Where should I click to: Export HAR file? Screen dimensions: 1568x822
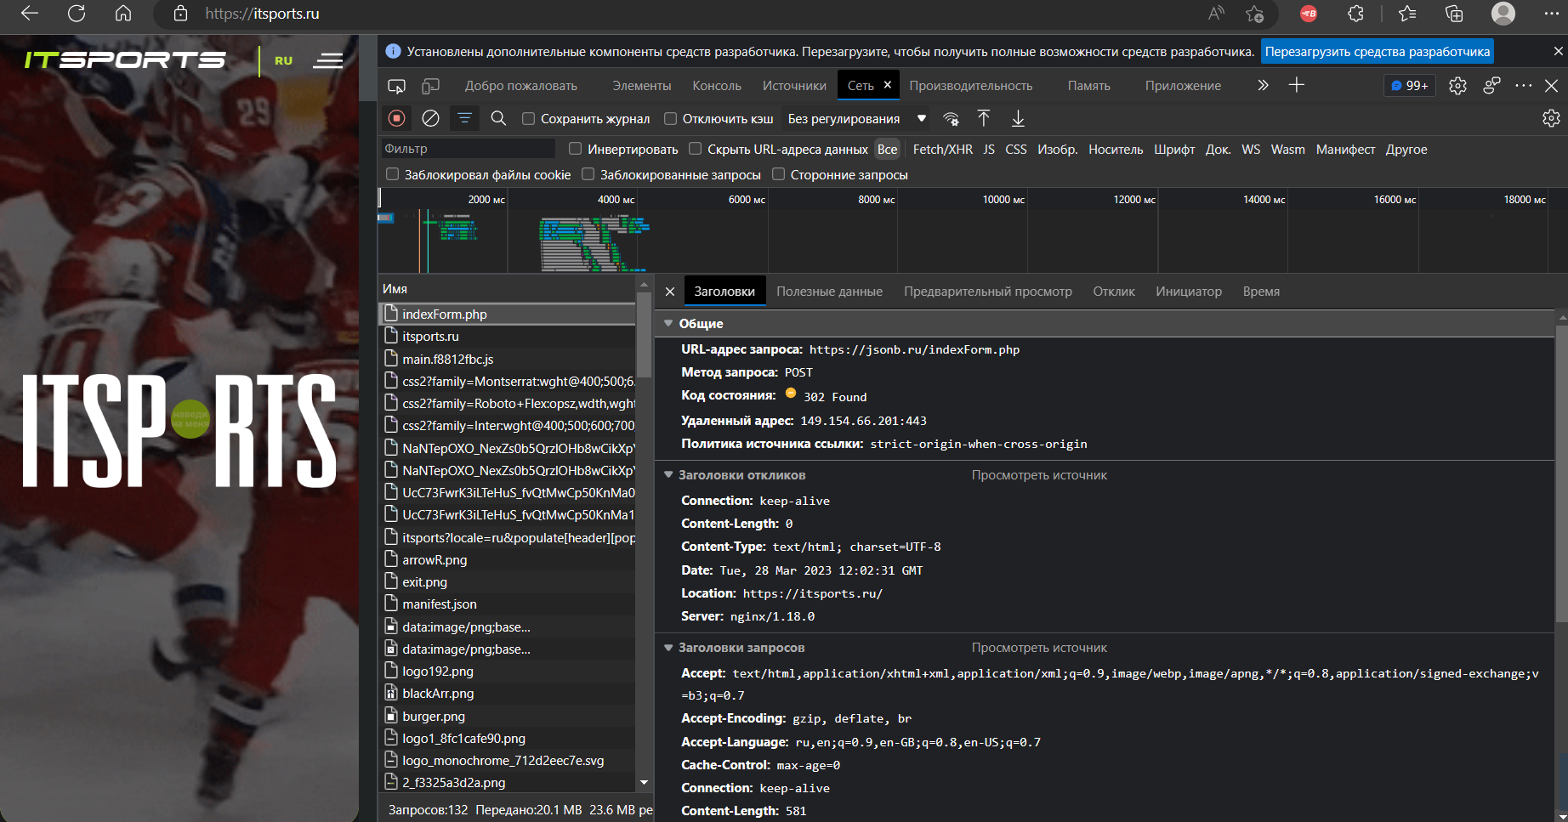1017,118
